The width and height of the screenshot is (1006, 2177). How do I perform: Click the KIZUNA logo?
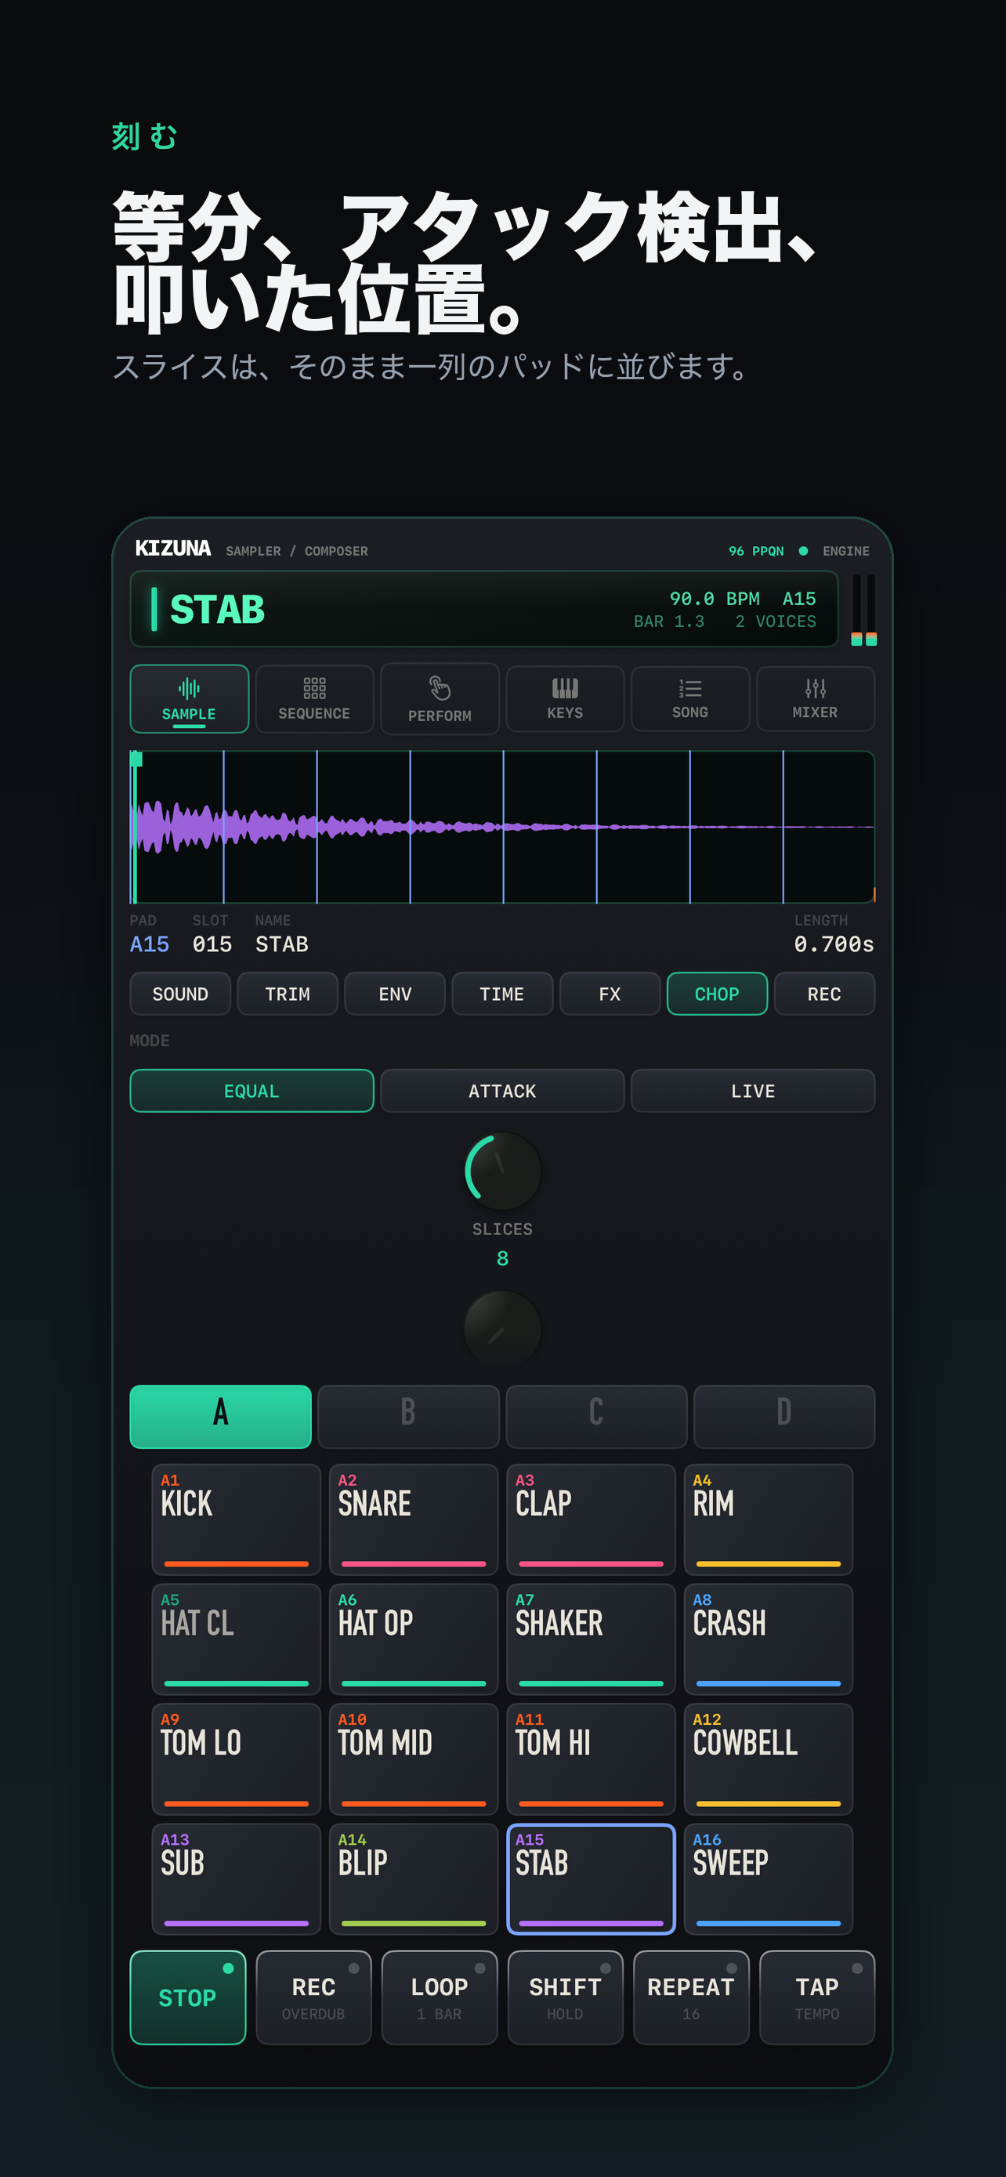(173, 549)
